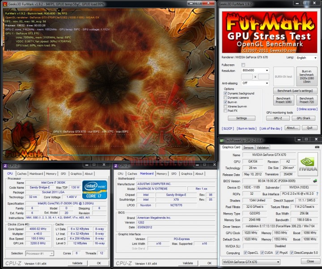The height and width of the screenshot is (269, 322).
Task: Launch GPU-Z from FurMark monitoring tools
Action: coord(278,118)
